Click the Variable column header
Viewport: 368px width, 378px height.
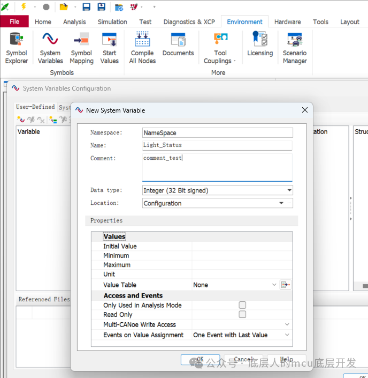point(29,131)
